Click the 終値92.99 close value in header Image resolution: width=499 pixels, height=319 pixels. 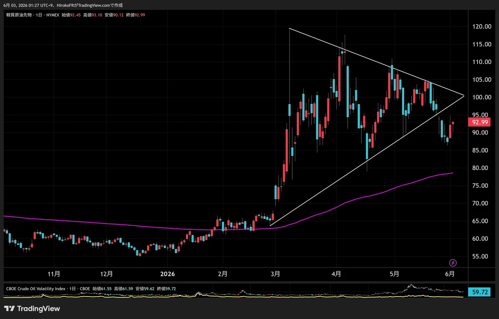click(x=136, y=15)
